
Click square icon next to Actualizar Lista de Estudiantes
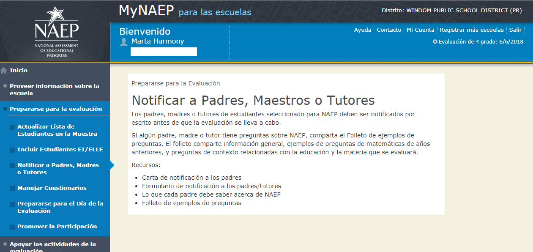coord(12,127)
